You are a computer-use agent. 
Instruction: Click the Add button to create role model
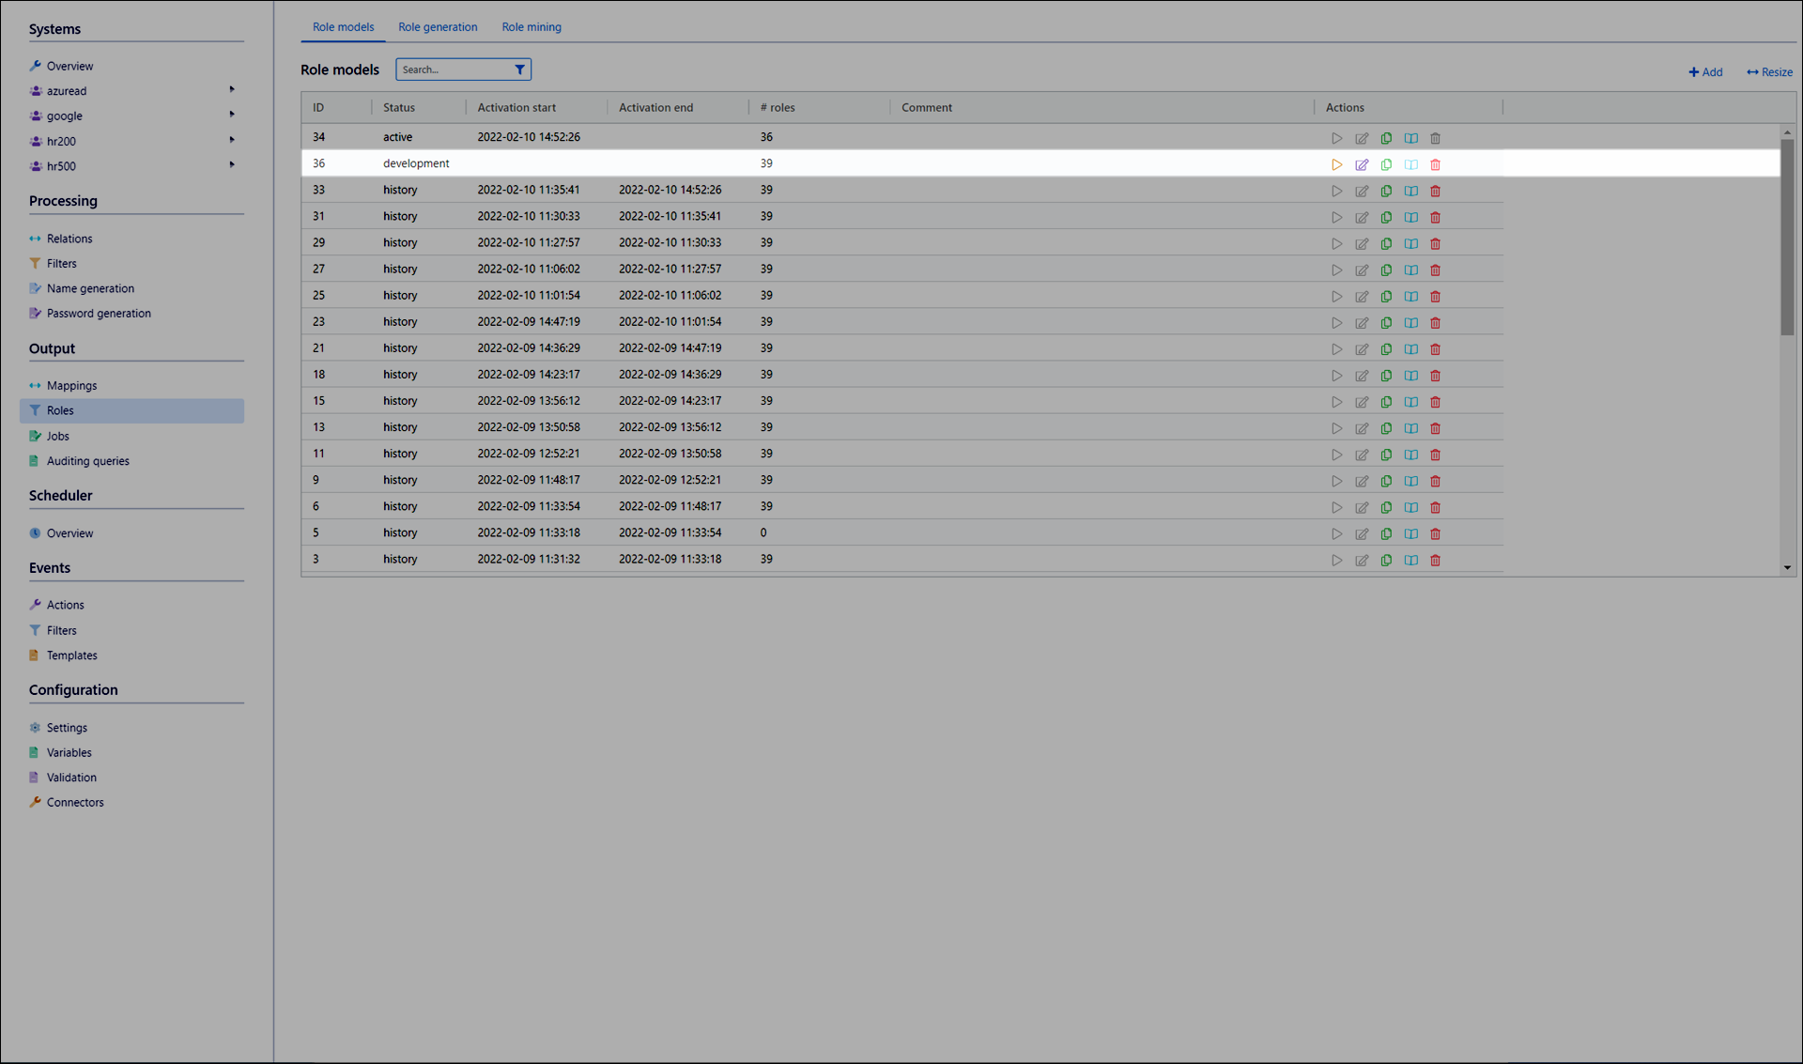(1705, 72)
